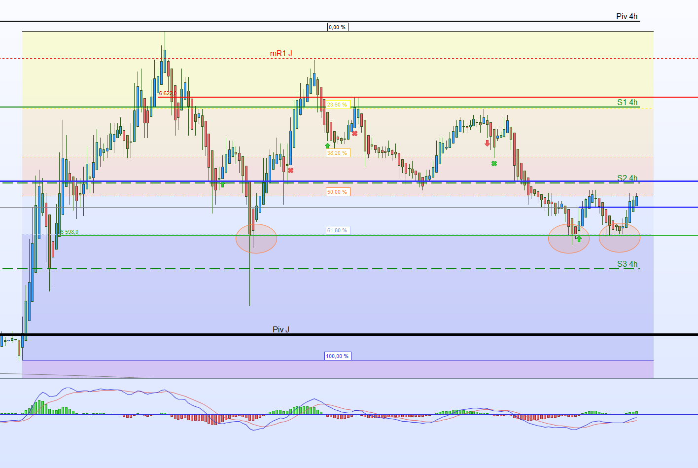
Task: Select the red down arrow trade marker
Action: coord(487,144)
